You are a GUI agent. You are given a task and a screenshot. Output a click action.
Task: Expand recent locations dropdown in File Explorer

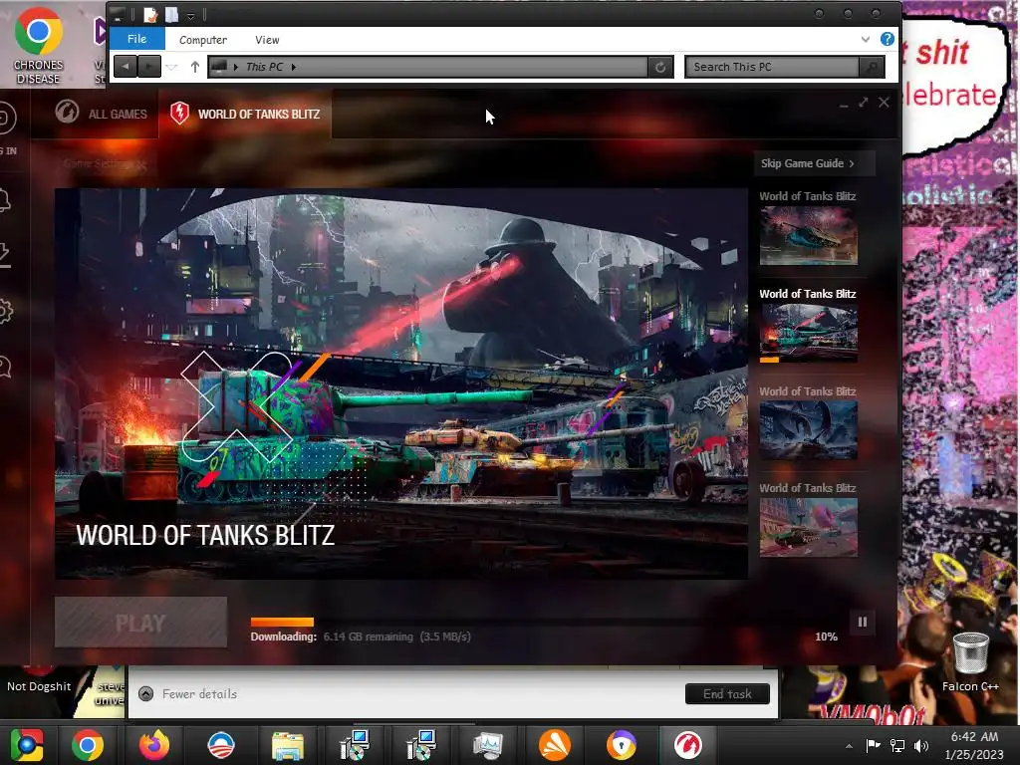tap(171, 67)
